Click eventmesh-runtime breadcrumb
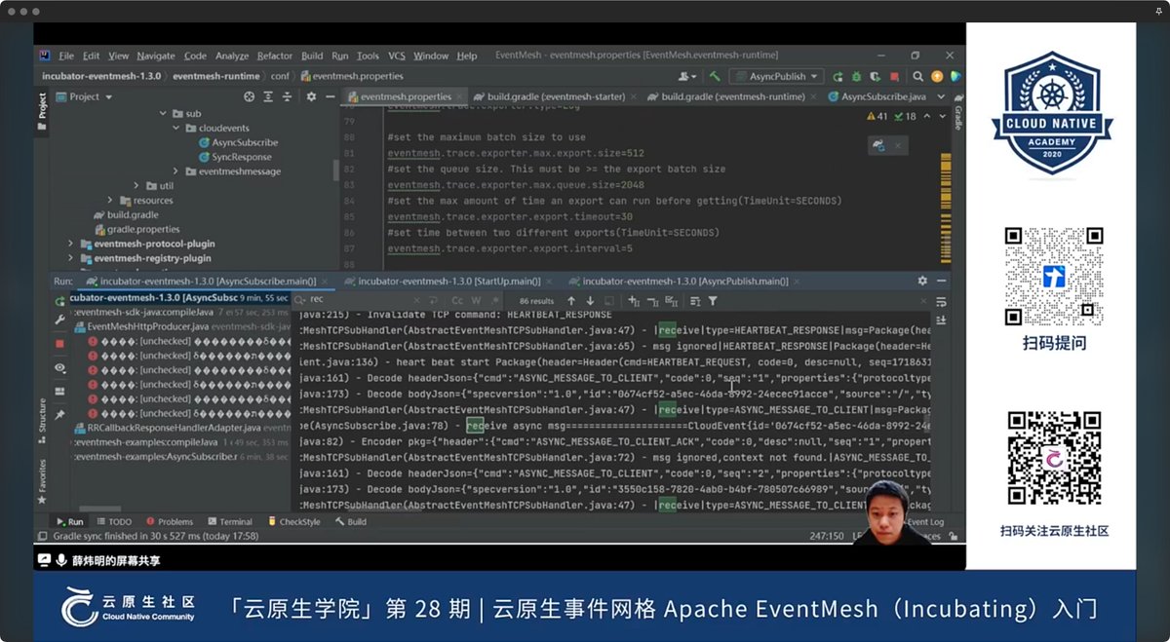Screen dimensions: 1170x642 point(217,76)
